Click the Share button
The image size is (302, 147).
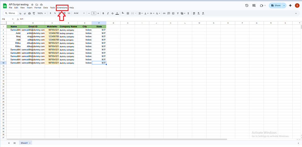click(276, 5)
